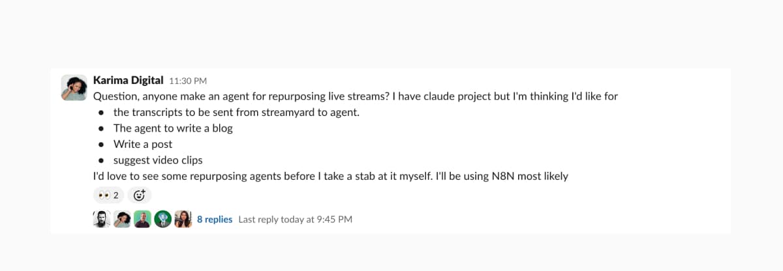Click the bearded man reply avatar

(x=102, y=220)
